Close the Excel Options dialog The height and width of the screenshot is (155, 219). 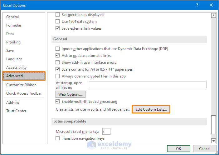coord(211,5)
